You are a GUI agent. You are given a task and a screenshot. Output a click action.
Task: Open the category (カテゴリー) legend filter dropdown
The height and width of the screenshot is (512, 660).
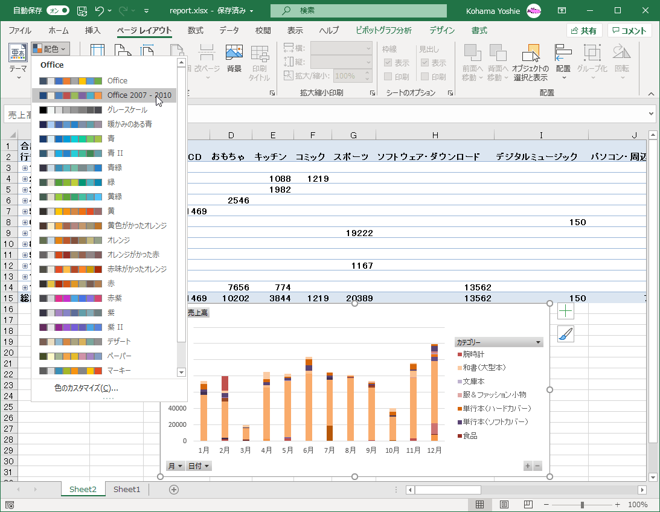coord(537,342)
